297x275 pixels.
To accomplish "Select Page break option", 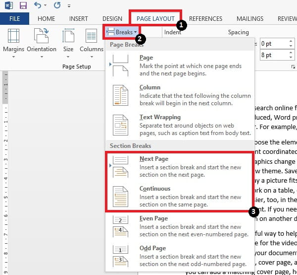I will (x=178, y=66).
